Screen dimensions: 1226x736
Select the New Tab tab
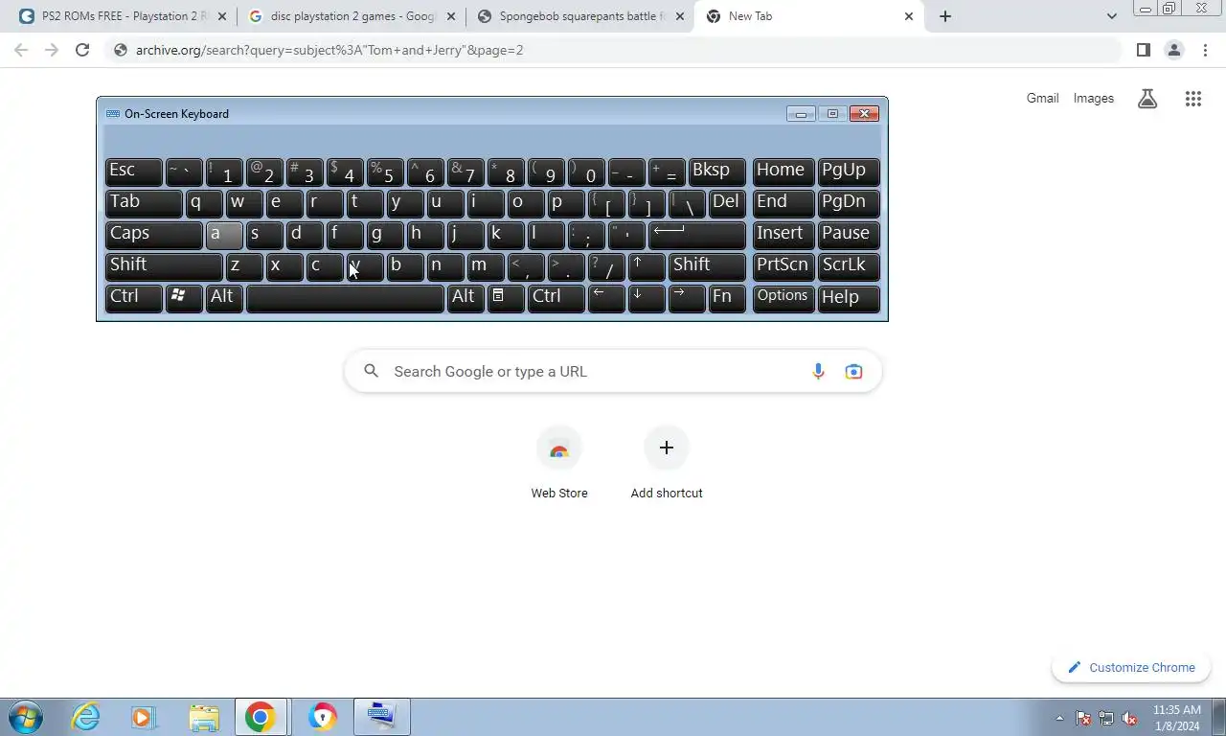pos(809,16)
